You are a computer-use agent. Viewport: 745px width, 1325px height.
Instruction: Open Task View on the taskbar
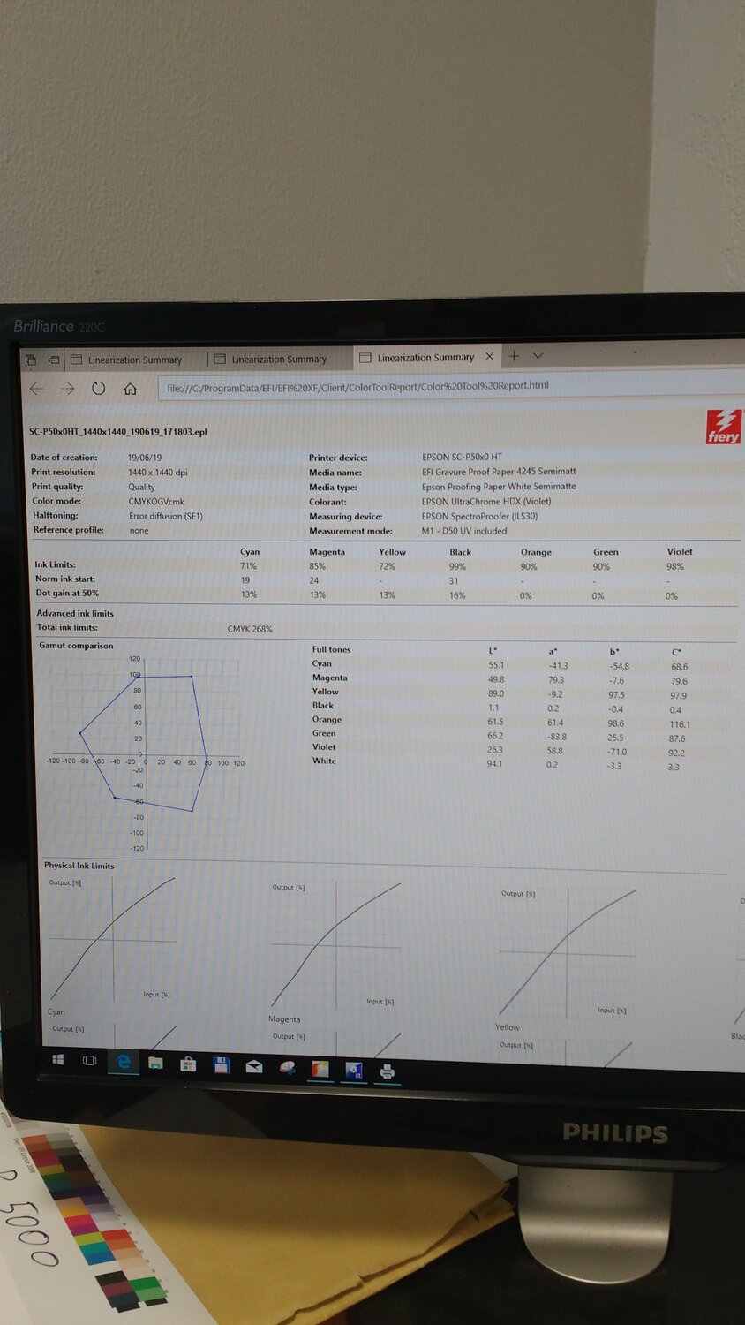click(x=89, y=1060)
